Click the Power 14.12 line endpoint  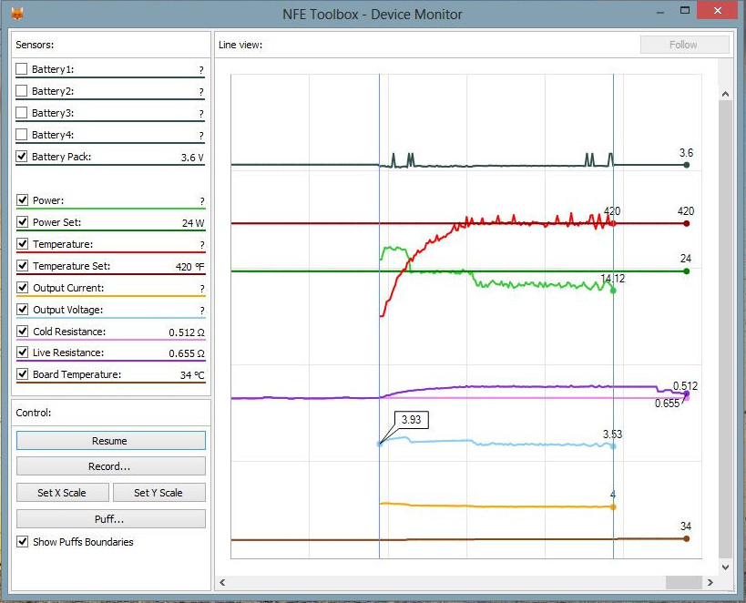pyautogui.click(x=613, y=291)
